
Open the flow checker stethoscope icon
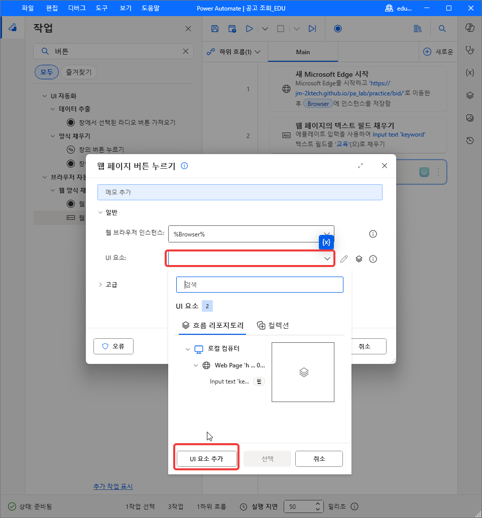tap(470, 50)
